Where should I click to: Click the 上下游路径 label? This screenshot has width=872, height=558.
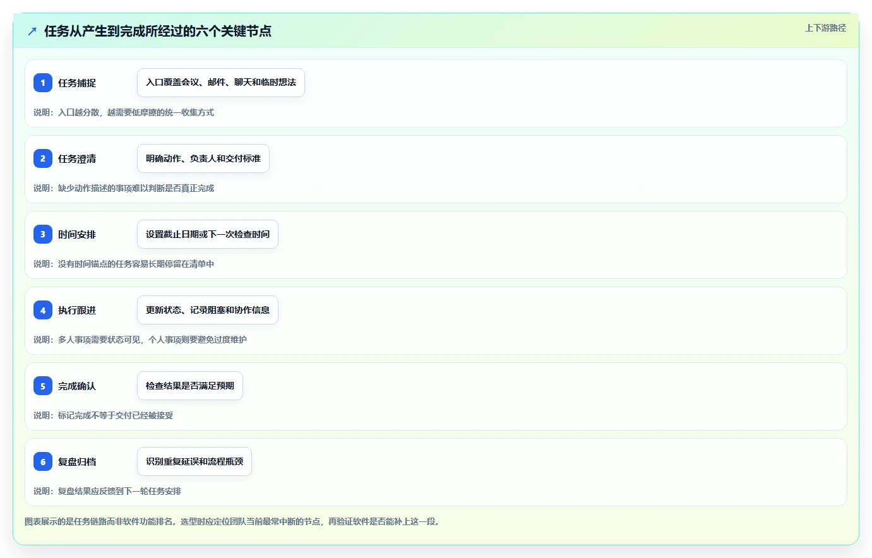[825, 28]
